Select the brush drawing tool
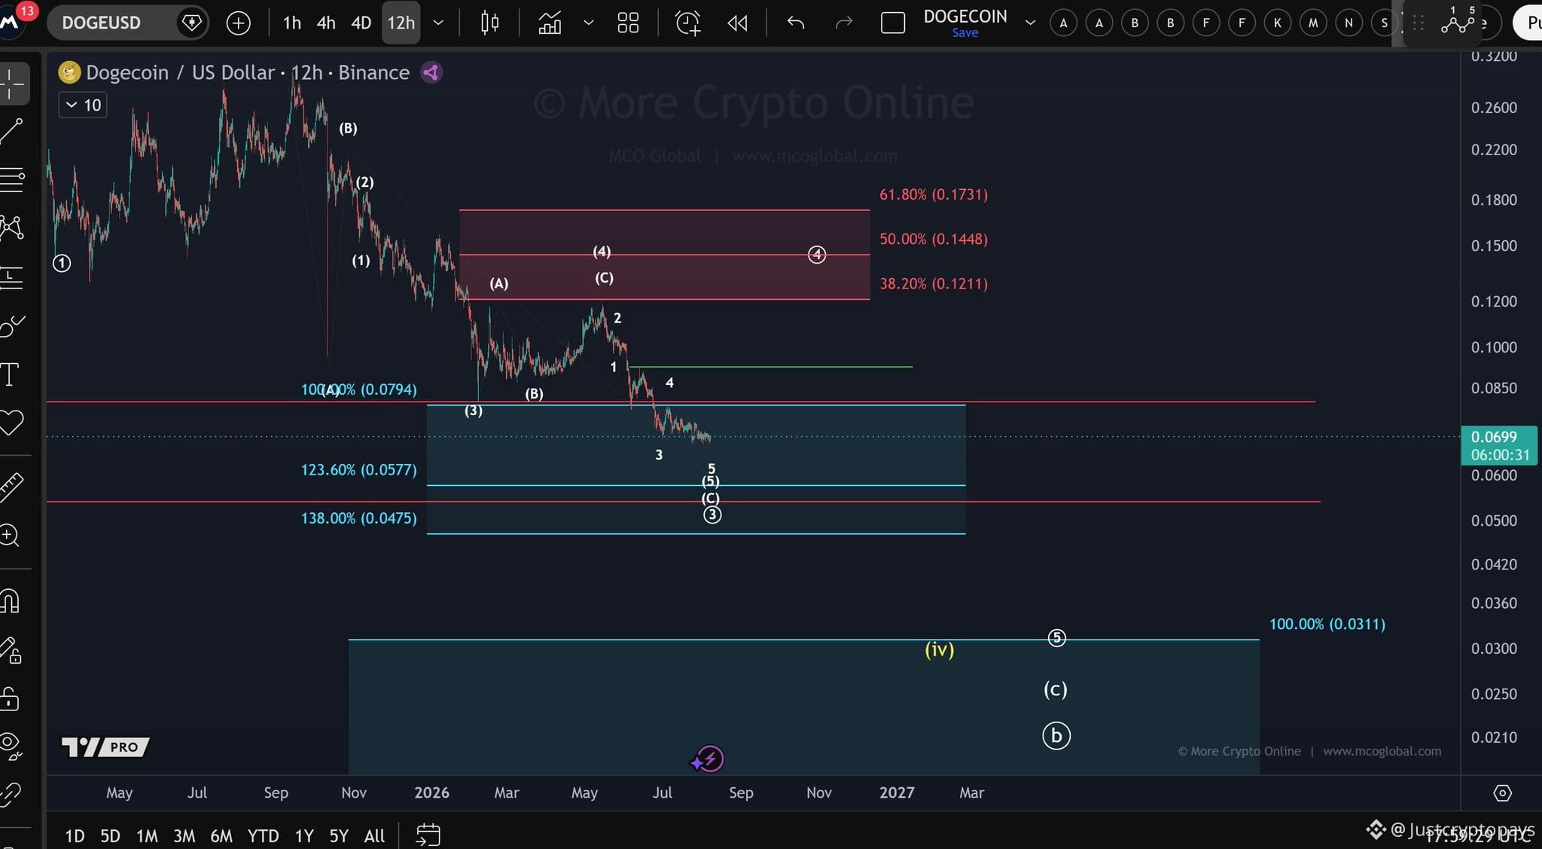This screenshot has height=849, width=1542. click(12, 326)
